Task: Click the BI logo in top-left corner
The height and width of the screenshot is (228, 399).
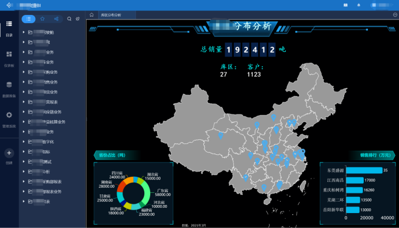Action: pyautogui.click(x=9, y=5)
